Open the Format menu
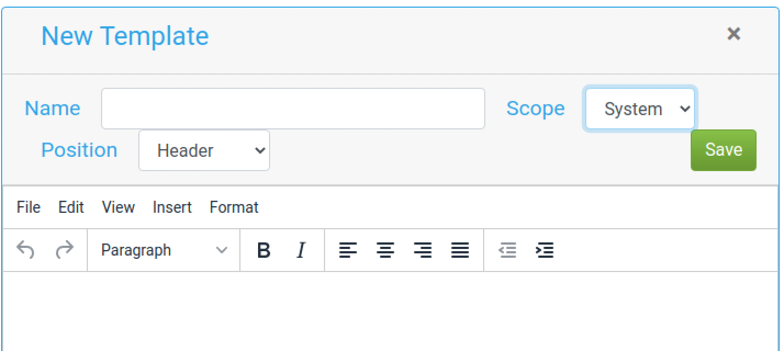784x351 pixels. click(234, 207)
